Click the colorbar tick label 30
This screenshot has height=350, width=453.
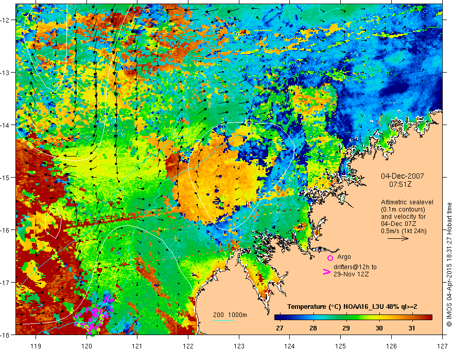click(379, 328)
